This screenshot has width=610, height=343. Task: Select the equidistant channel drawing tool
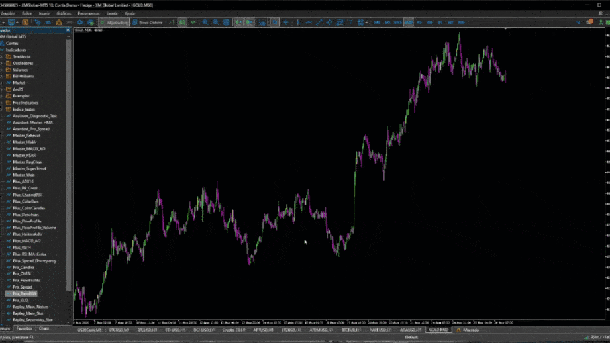(x=329, y=23)
